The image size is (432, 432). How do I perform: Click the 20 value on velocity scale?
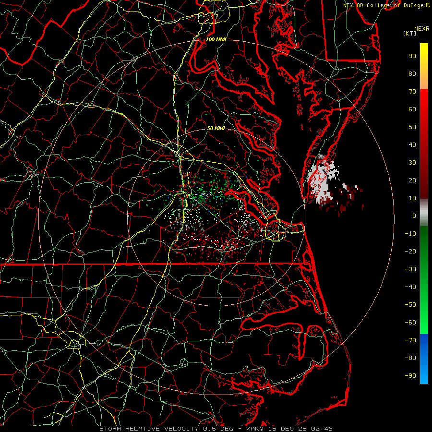(x=412, y=180)
